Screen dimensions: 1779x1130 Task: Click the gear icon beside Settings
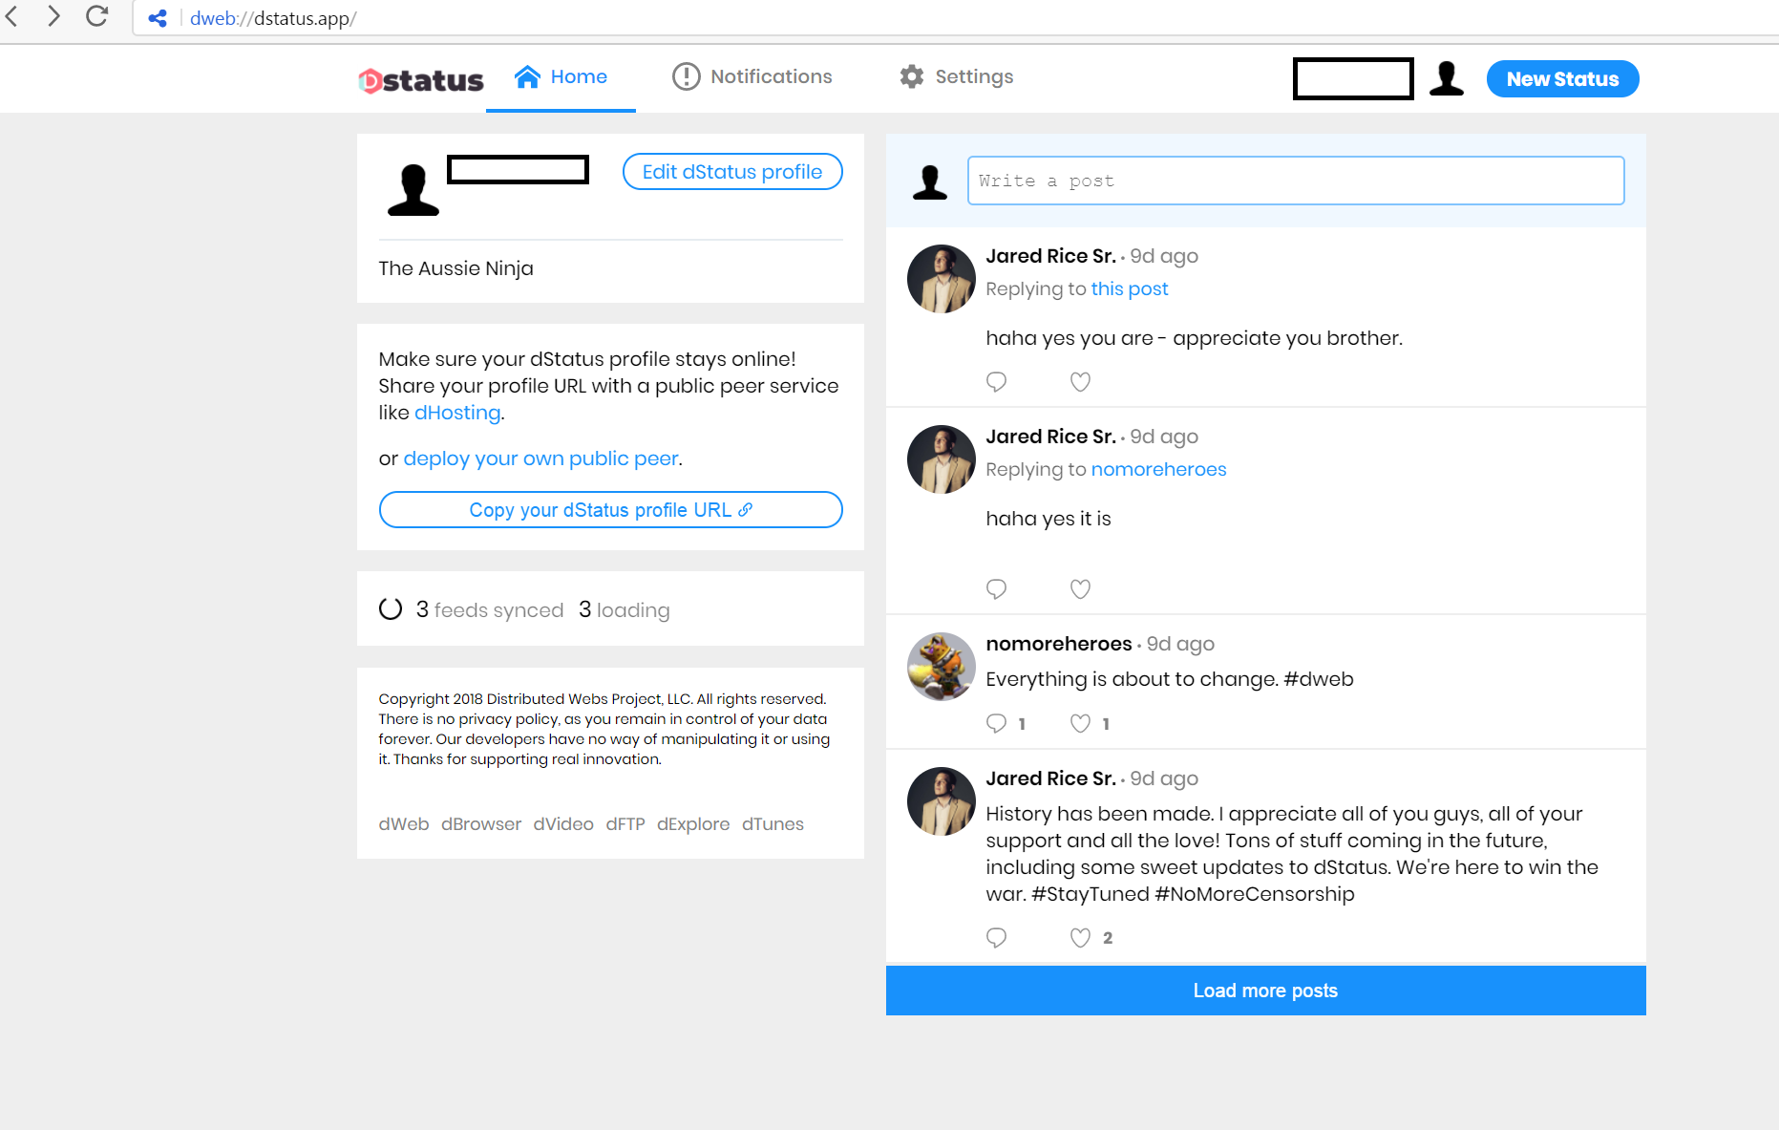(x=912, y=76)
